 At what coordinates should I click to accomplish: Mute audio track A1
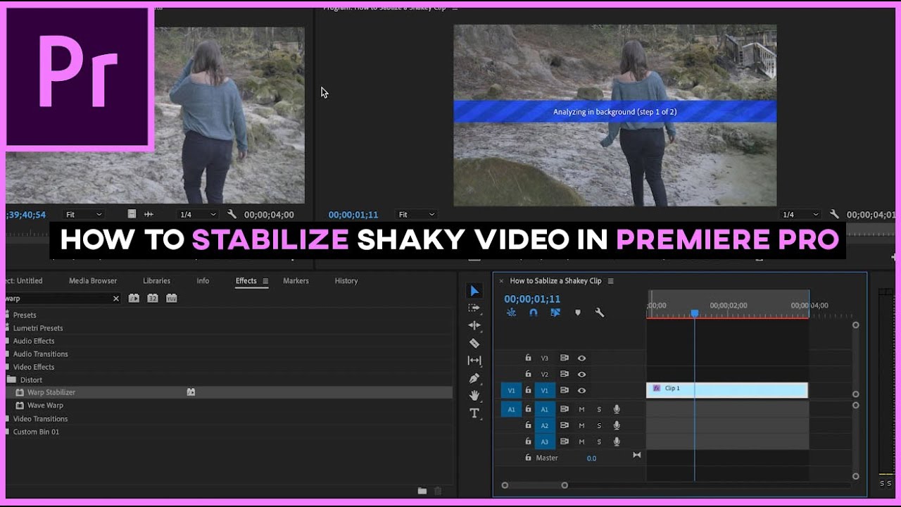[x=581, y=409]
